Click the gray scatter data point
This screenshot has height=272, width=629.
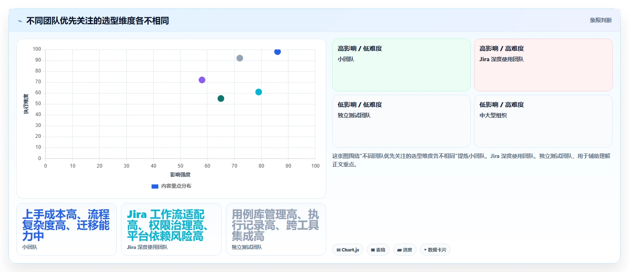tap(240, 58)
